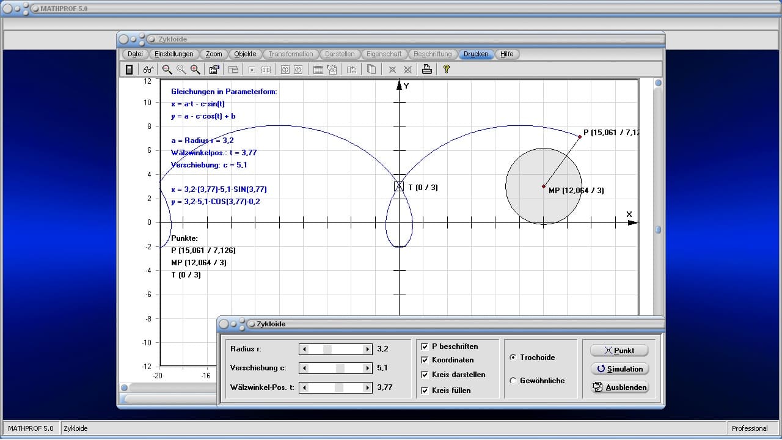Image resolution: width=782 pixels, height=440 pixels.
Task: Click the Ausblenden button
Action: [619, 387]
